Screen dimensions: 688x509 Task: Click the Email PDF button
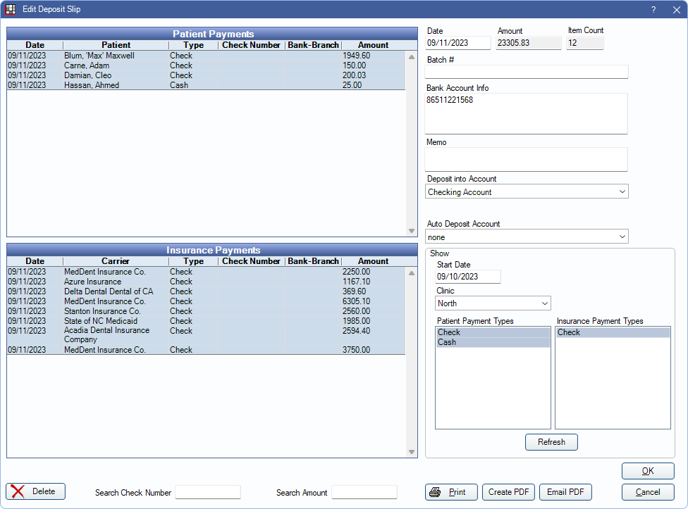click(565, 492)
